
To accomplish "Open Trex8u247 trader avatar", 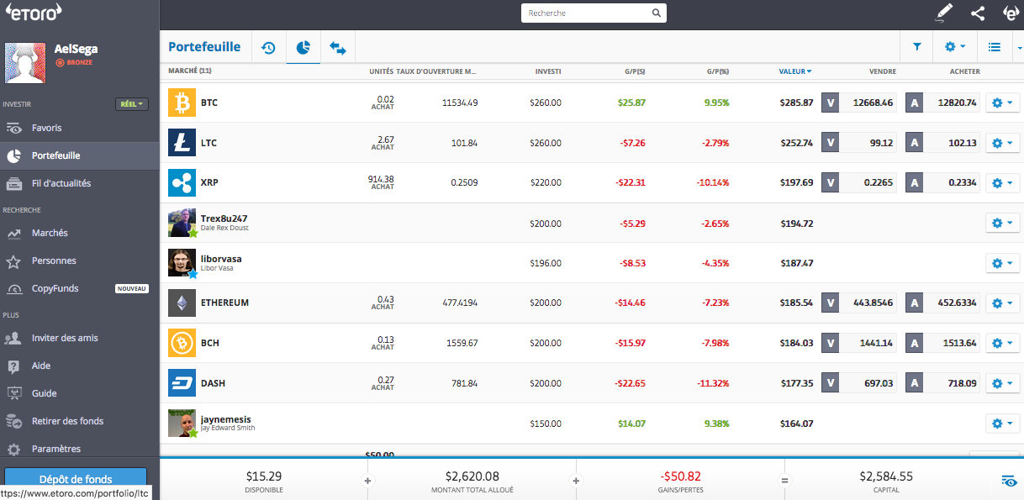I will (182, 223).
